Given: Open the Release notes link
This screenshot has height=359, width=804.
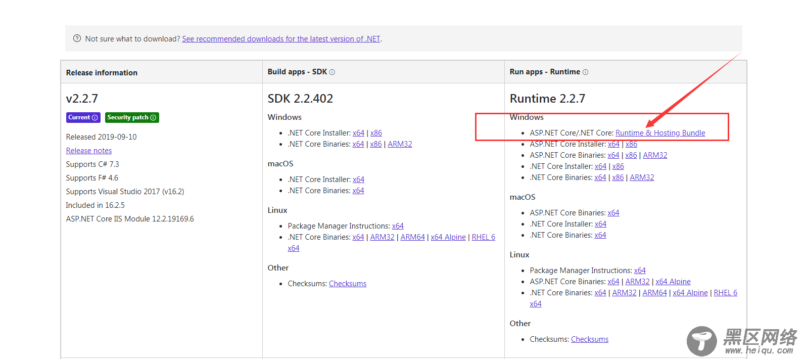Looking at the screenshot, I should point(89,151).
